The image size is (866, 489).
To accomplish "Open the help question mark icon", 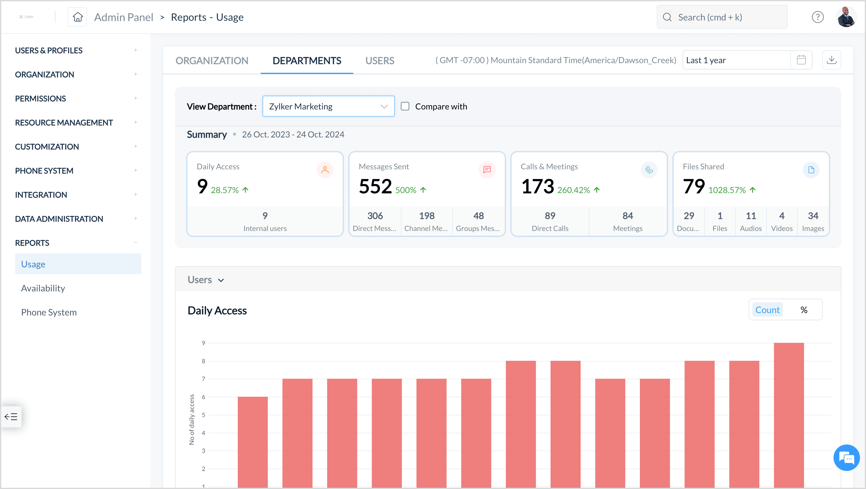I will pyautogui.click(x=818, y=17).
